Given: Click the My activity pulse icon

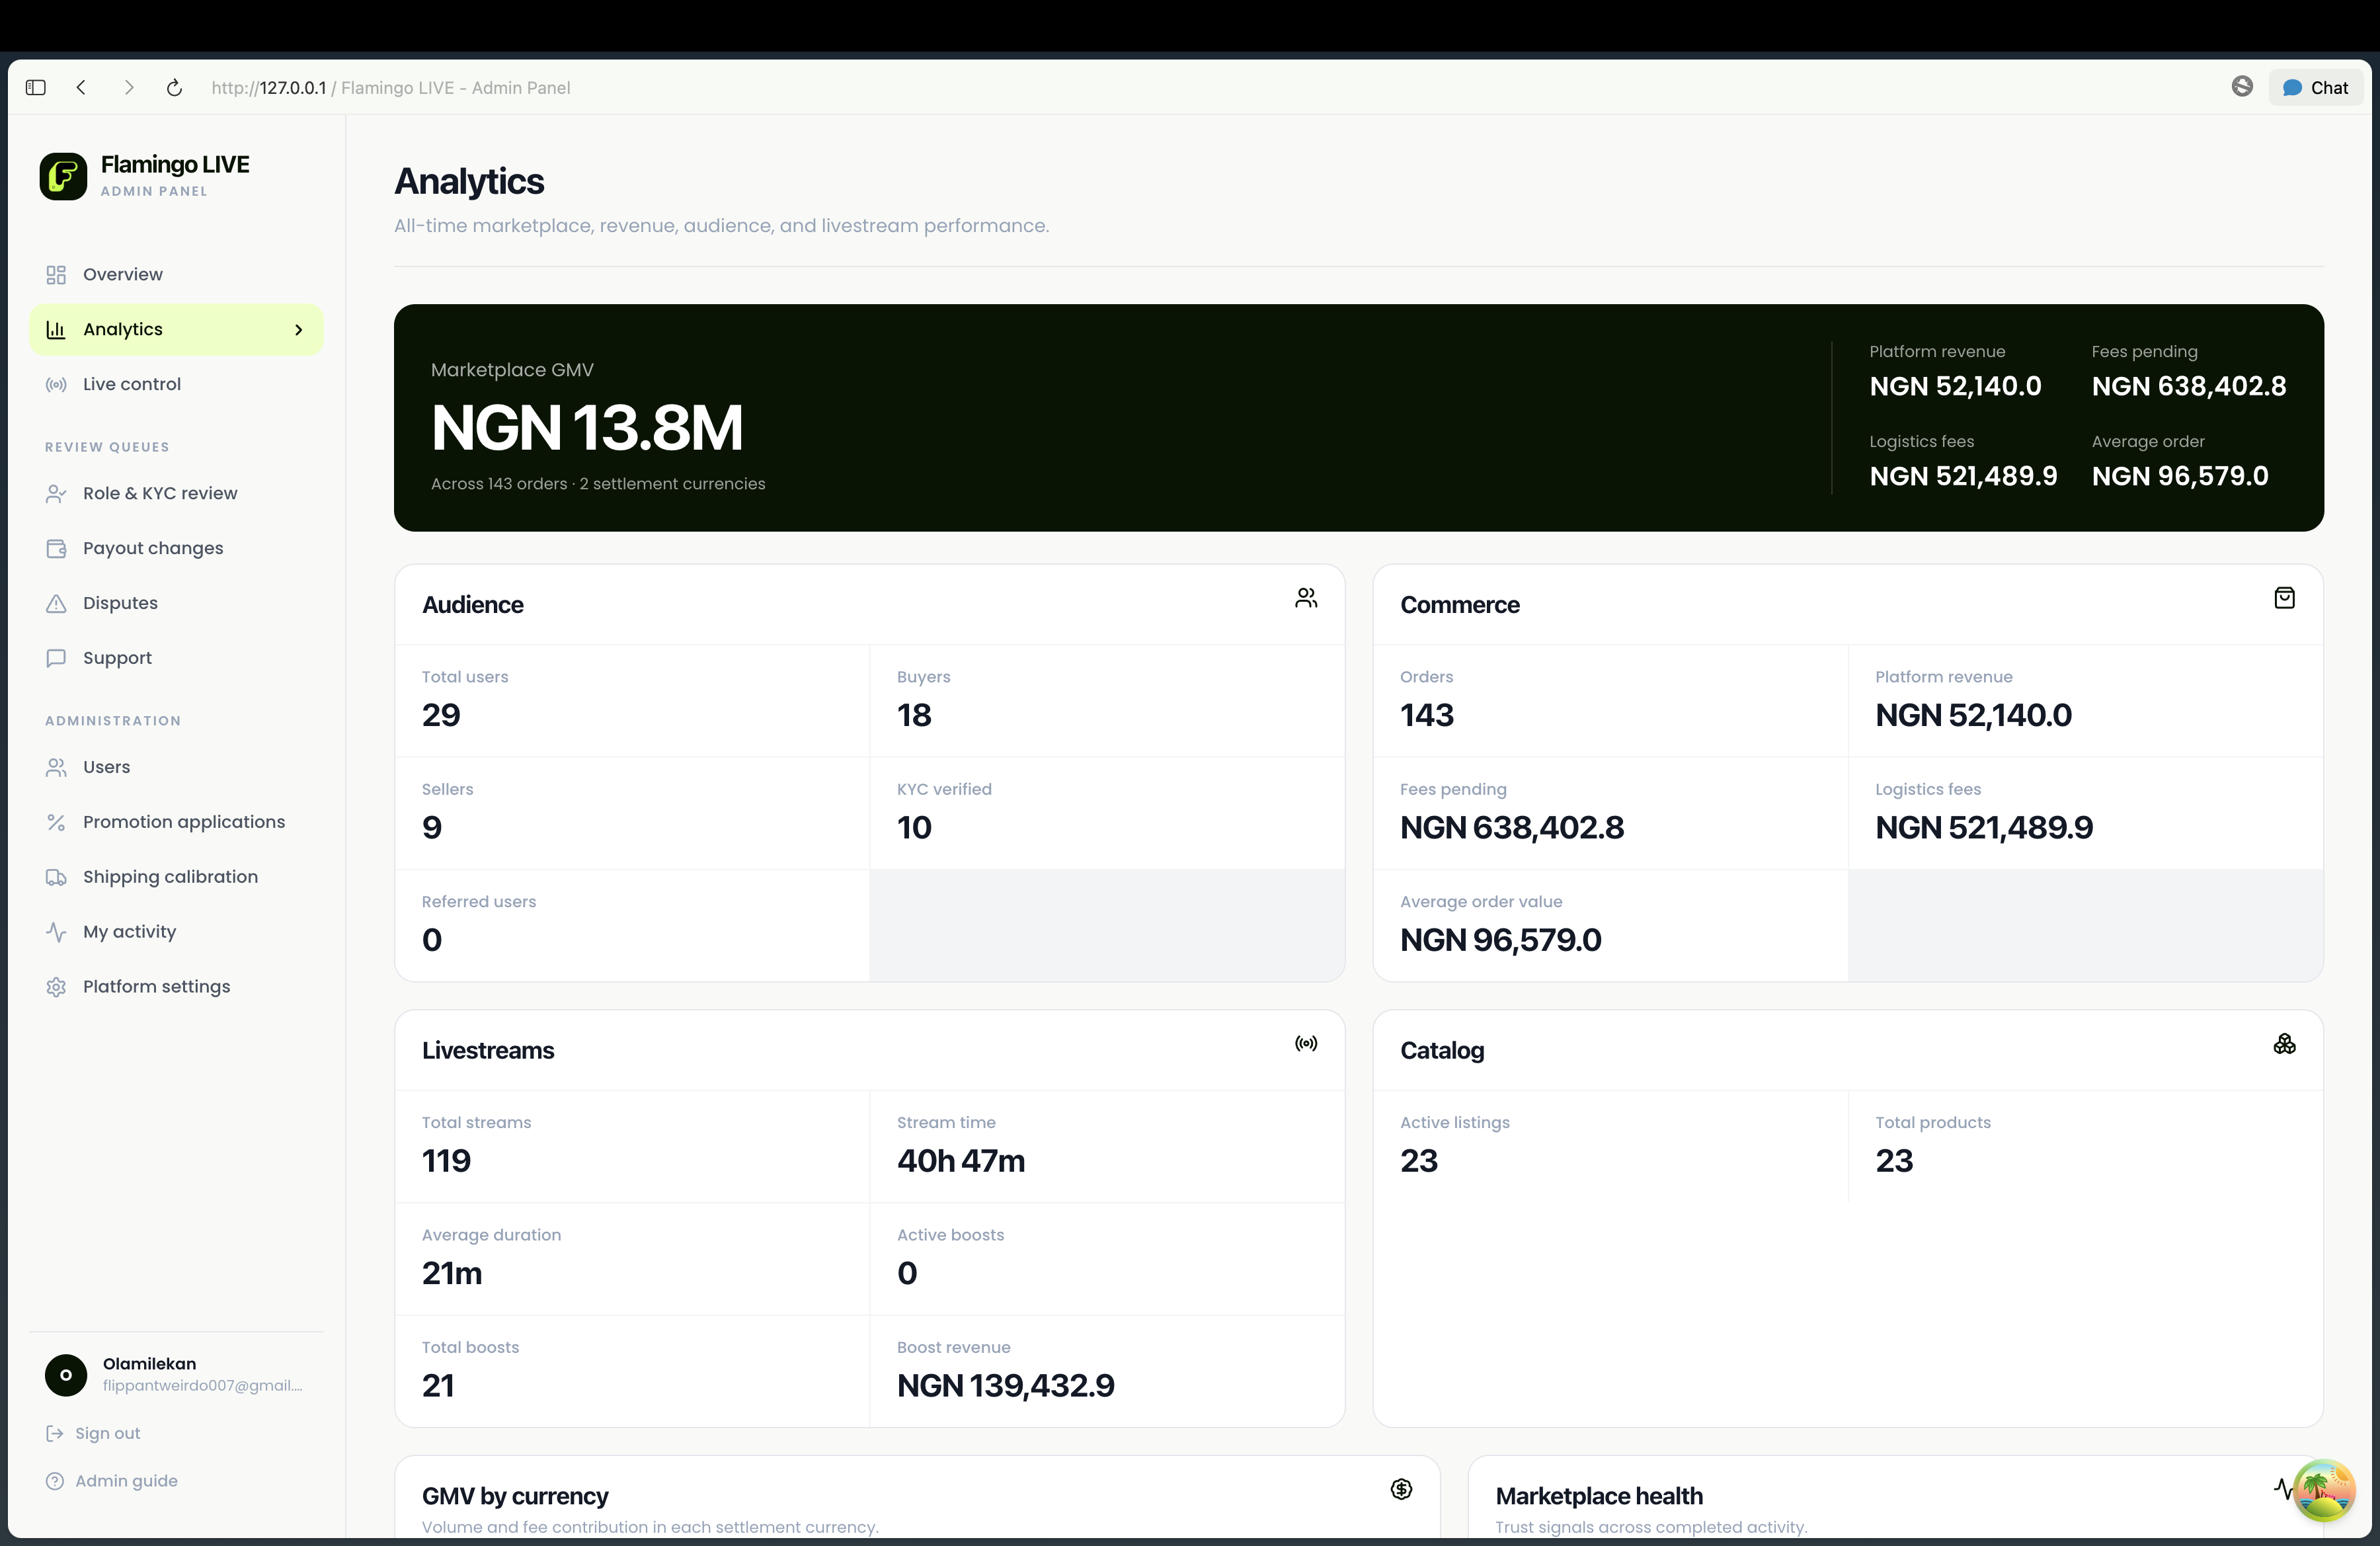Looking at the screenshot, I should (x=56, y=932).
